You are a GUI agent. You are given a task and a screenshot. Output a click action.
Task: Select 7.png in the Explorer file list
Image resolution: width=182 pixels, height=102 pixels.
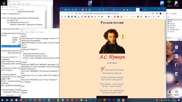pos(171,20)
